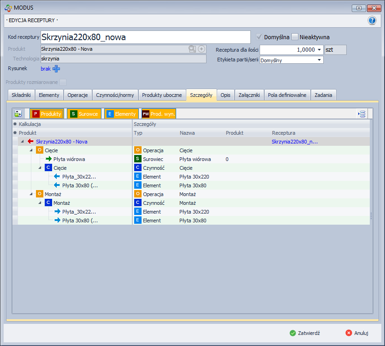Image resolution: width=385 pixels, height=346 pixels.
Task: Click the Anuluj button
Action: click(356, 333)
